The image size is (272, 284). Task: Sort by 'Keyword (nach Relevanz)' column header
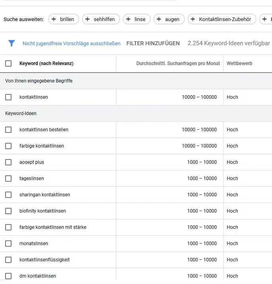coord(46,63)
